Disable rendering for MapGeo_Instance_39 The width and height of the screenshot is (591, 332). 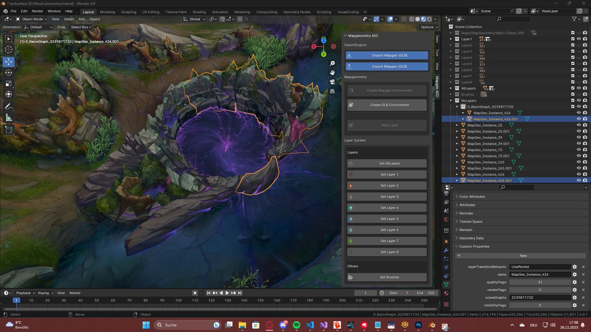[x=585, y=137]
